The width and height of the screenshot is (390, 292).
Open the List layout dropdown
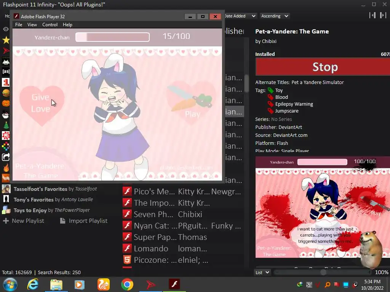coord(262,272)
